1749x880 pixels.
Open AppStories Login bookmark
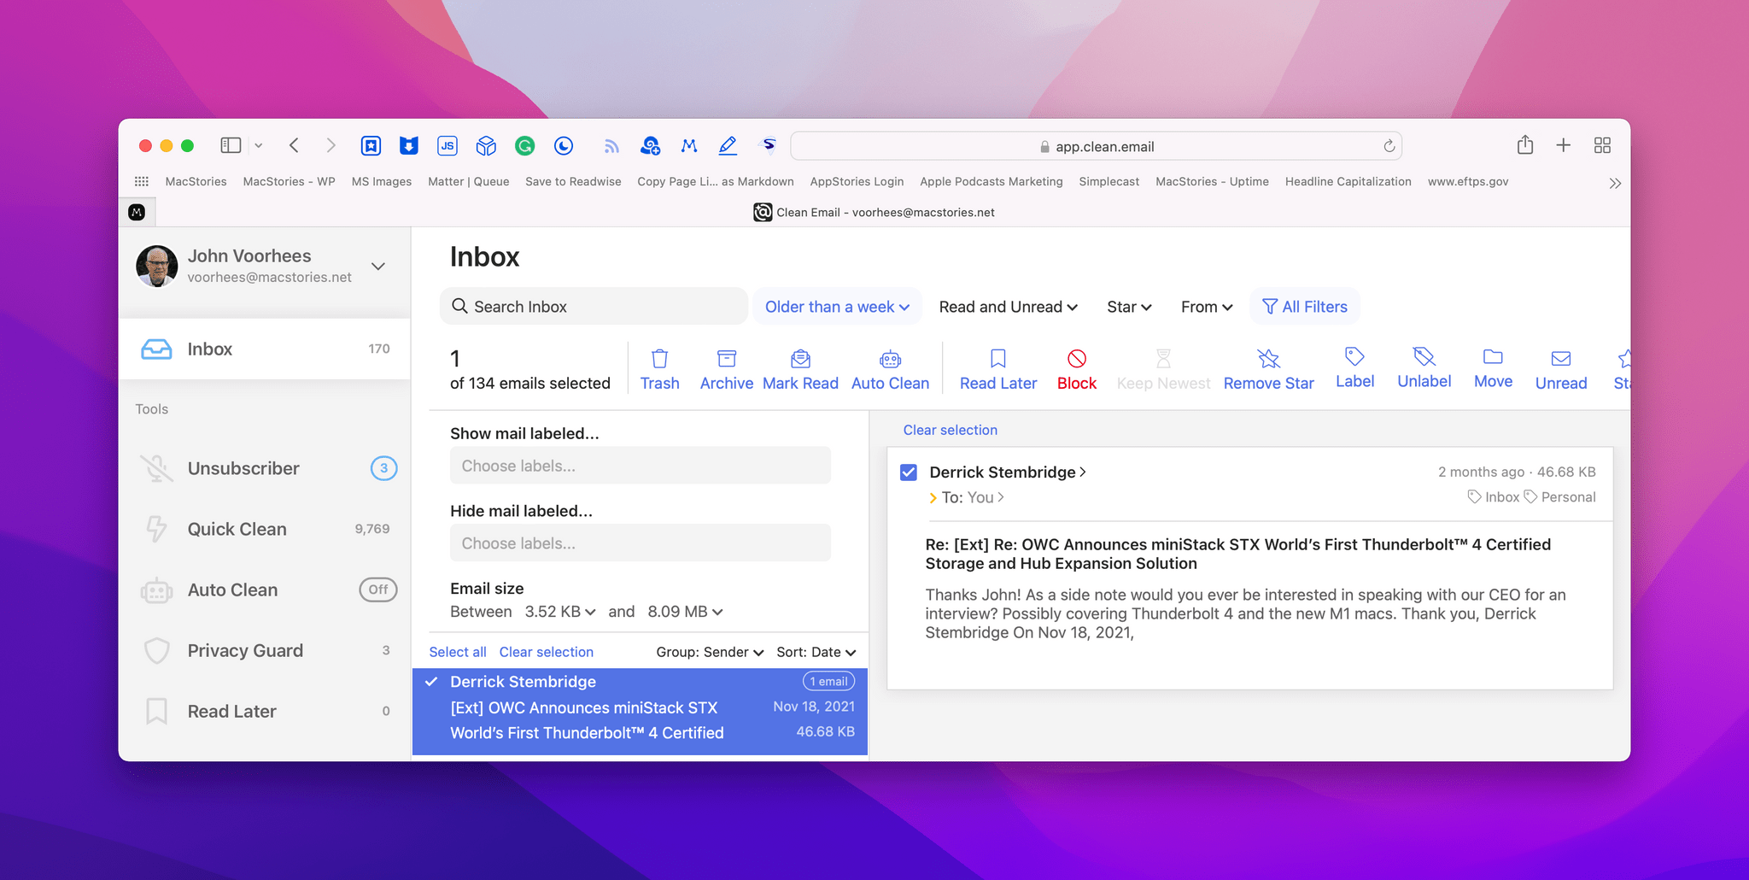(x=857, y=181)
